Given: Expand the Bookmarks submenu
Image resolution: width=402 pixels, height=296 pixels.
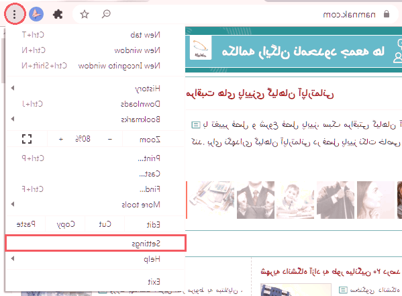Looking at the screenshot, I should click(x=95, y=119).
